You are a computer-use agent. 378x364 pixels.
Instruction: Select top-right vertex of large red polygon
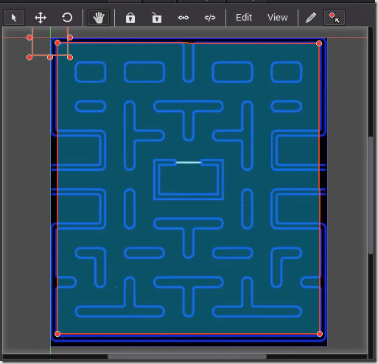[319, 43]
